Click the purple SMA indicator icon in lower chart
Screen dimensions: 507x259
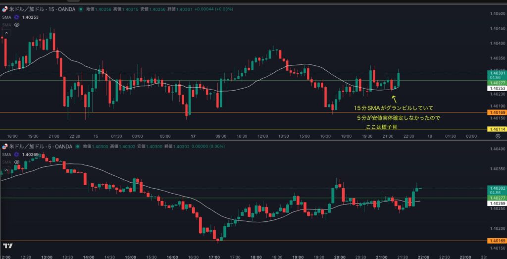pos(16,155)
